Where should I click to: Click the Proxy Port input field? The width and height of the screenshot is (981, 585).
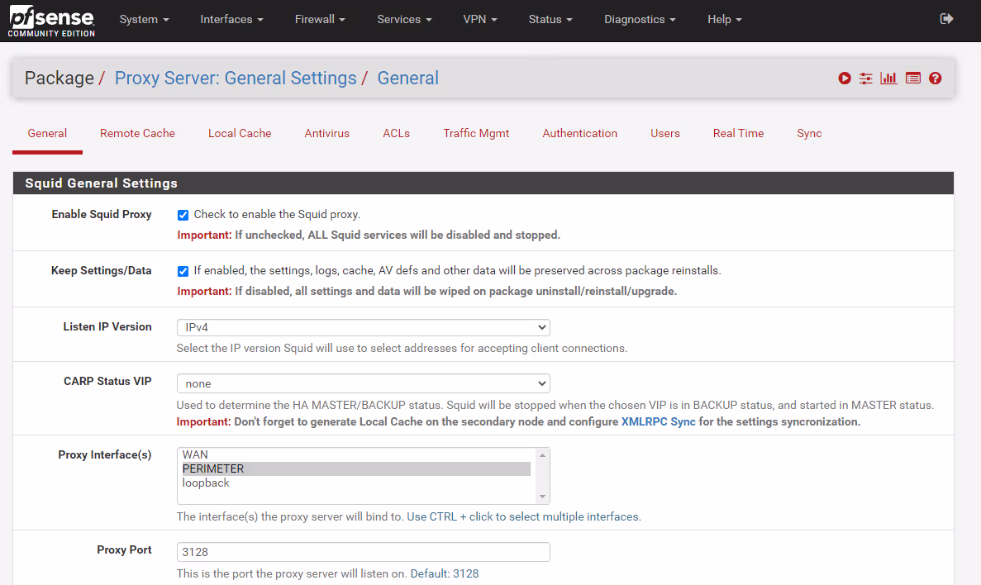click(x=363, y=552)
